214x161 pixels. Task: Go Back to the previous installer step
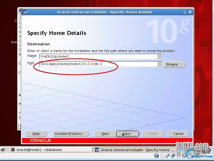[x=105, y=134]
